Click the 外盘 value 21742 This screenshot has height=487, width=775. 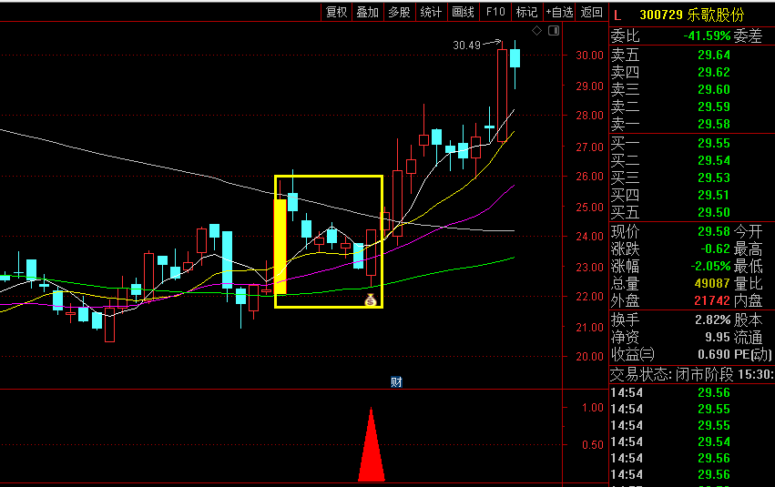click(x=712, y=300)
